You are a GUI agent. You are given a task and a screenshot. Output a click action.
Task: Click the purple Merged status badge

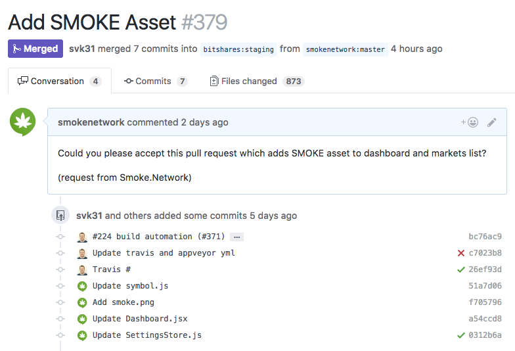(x=35, y=49)
